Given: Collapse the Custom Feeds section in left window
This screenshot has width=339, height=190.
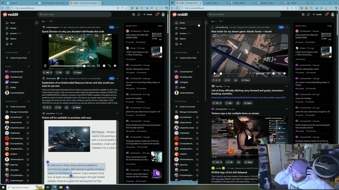Looking at the screenshot, I should pos(29,53).
